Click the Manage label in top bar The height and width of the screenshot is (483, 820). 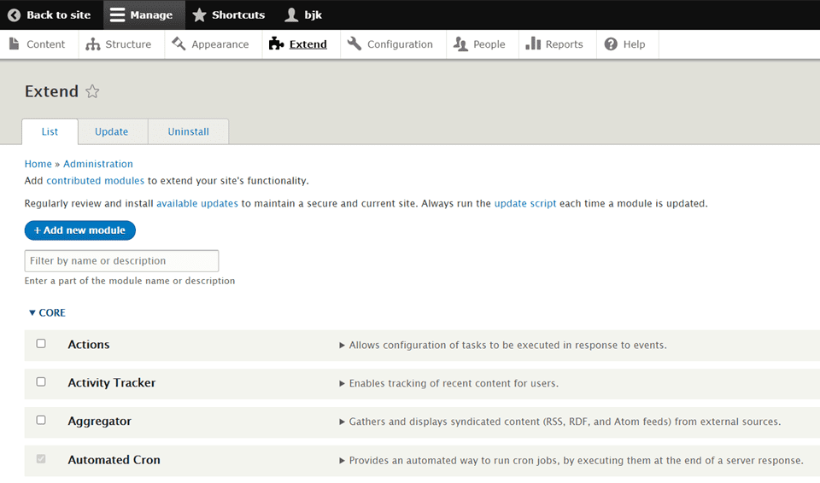151,15
